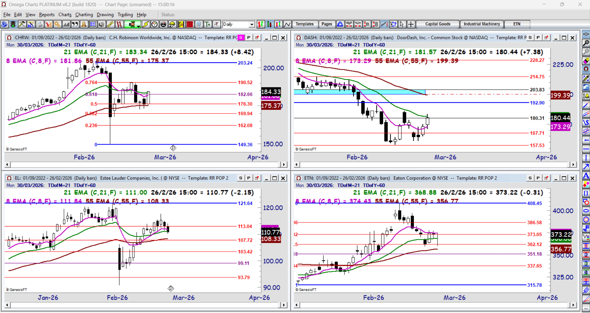Open the hammer and wrench tools icon
Screen dimensions: 590x313
coord(22,24)
